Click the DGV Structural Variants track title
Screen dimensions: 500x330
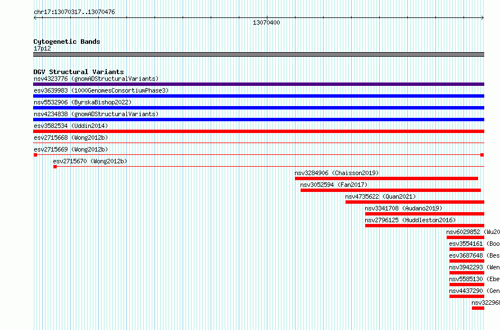pos(79,72)
